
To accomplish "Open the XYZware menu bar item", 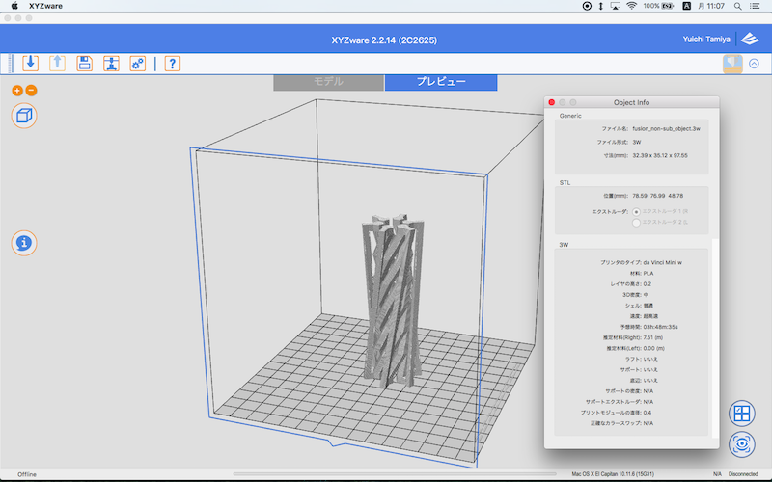I will coord(45,6).
